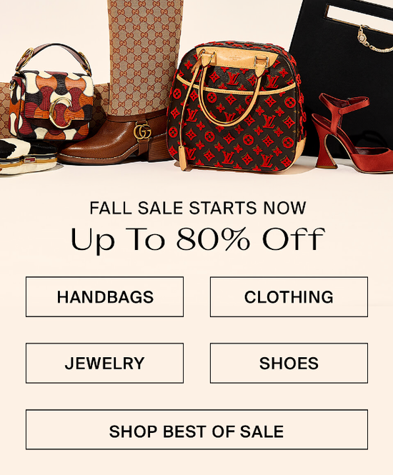Click the Up To 80% Off headline
This screenshot has height=475, width=393.
pos(197,239)
